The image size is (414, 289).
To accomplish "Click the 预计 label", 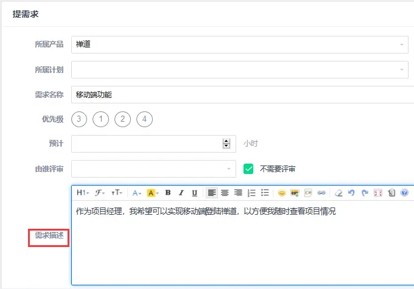I will coord(56,144).
